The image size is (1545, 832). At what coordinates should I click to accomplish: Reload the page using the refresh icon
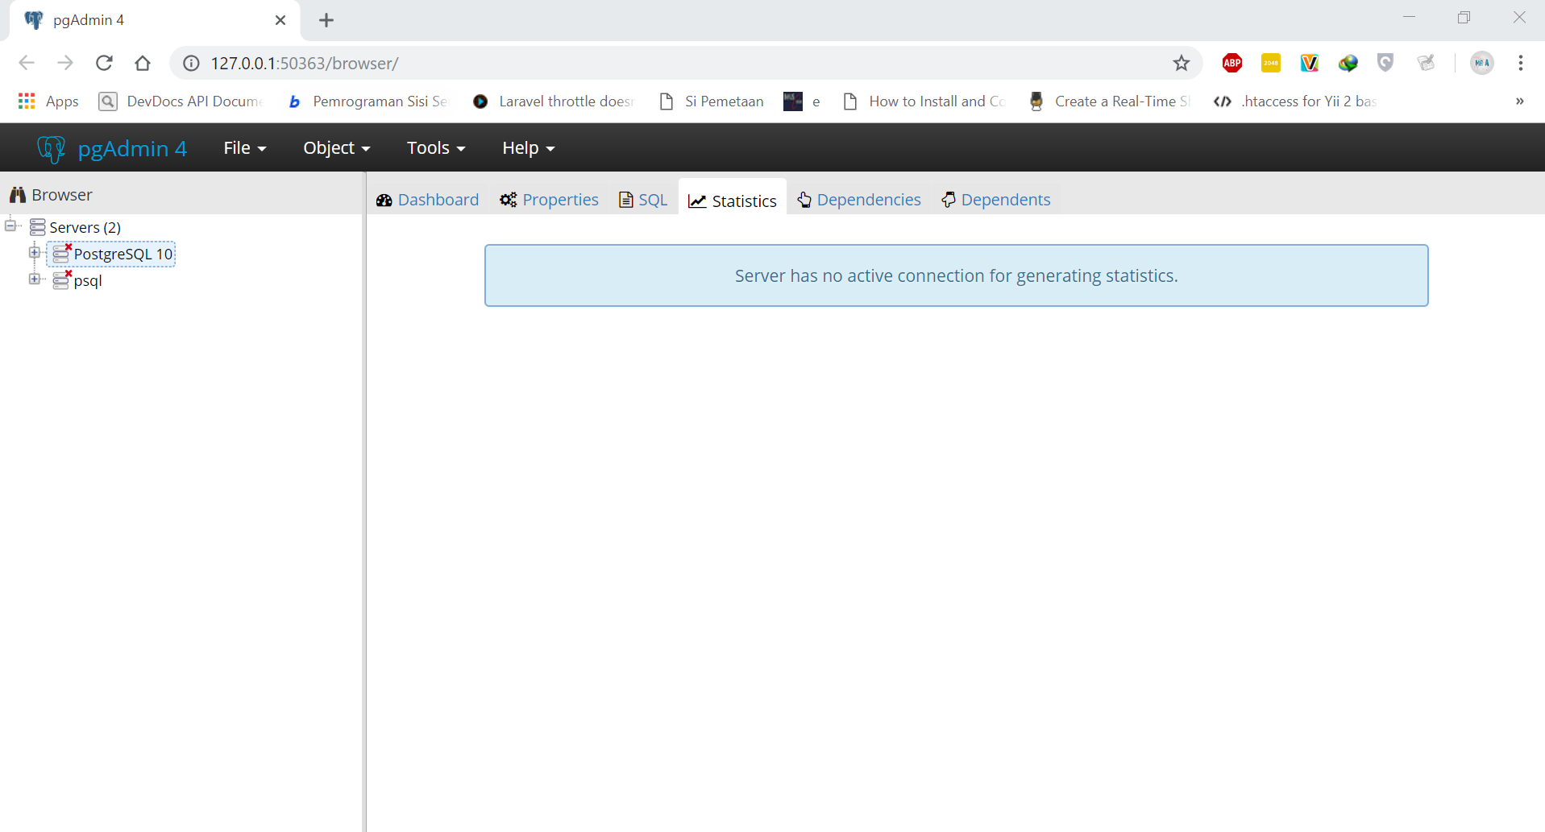tap(104, 63)
